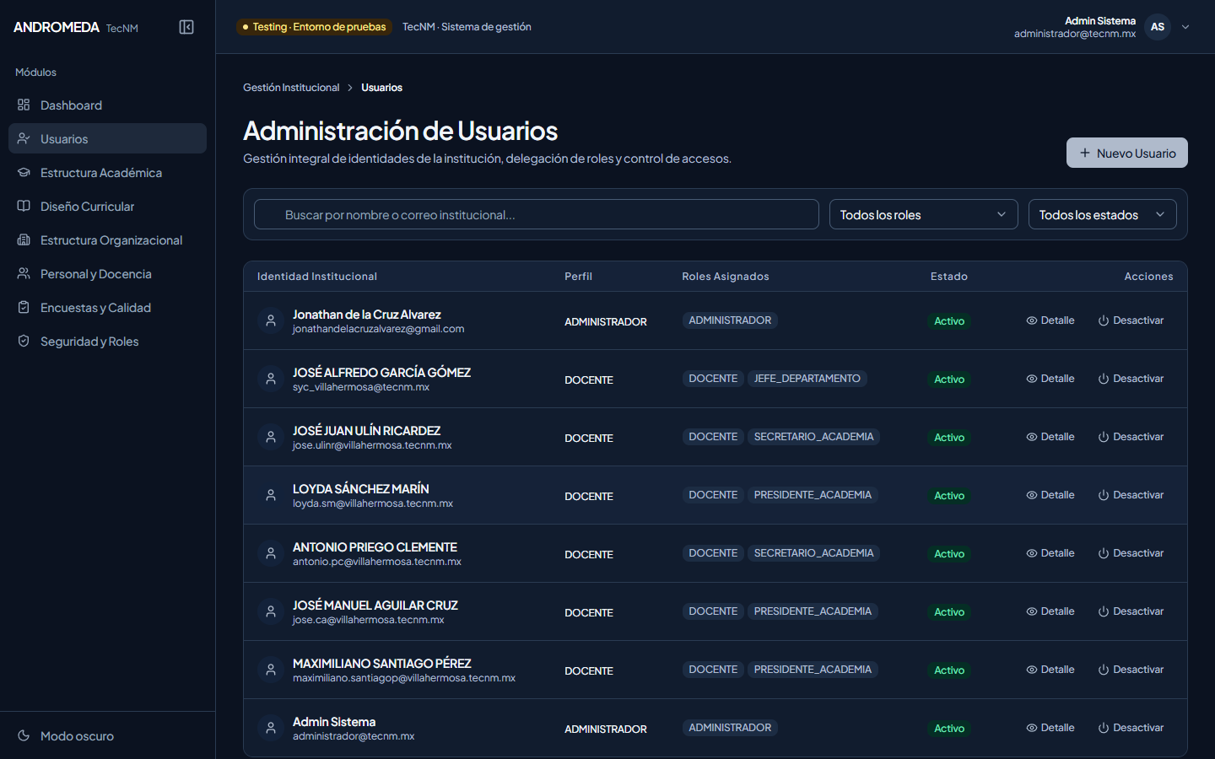Focus the search by name or email field
Viewport: 1215px width, 759px height.
[x=537, y=214]
